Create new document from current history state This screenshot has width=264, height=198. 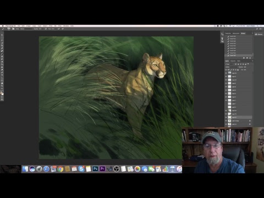point(244,58)
